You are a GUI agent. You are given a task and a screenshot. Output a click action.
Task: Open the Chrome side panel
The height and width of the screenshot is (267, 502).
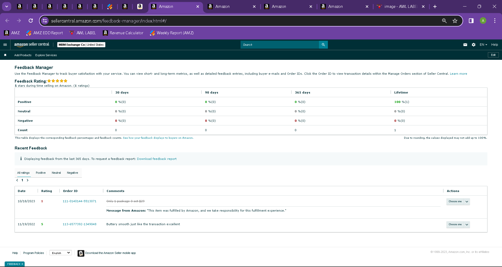click(x=471, y=21)
